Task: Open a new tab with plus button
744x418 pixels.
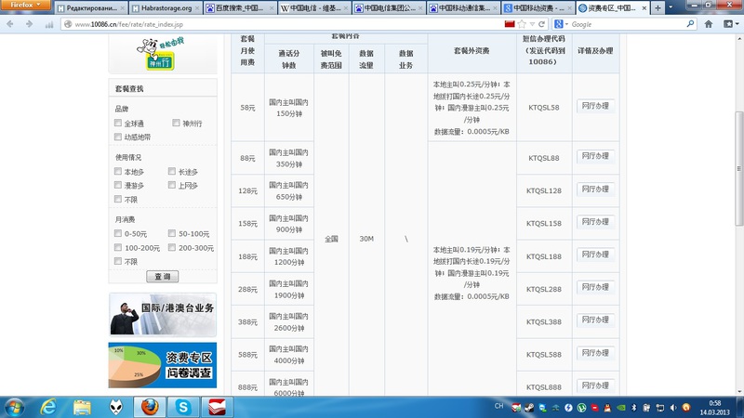Action: point(658,8)
